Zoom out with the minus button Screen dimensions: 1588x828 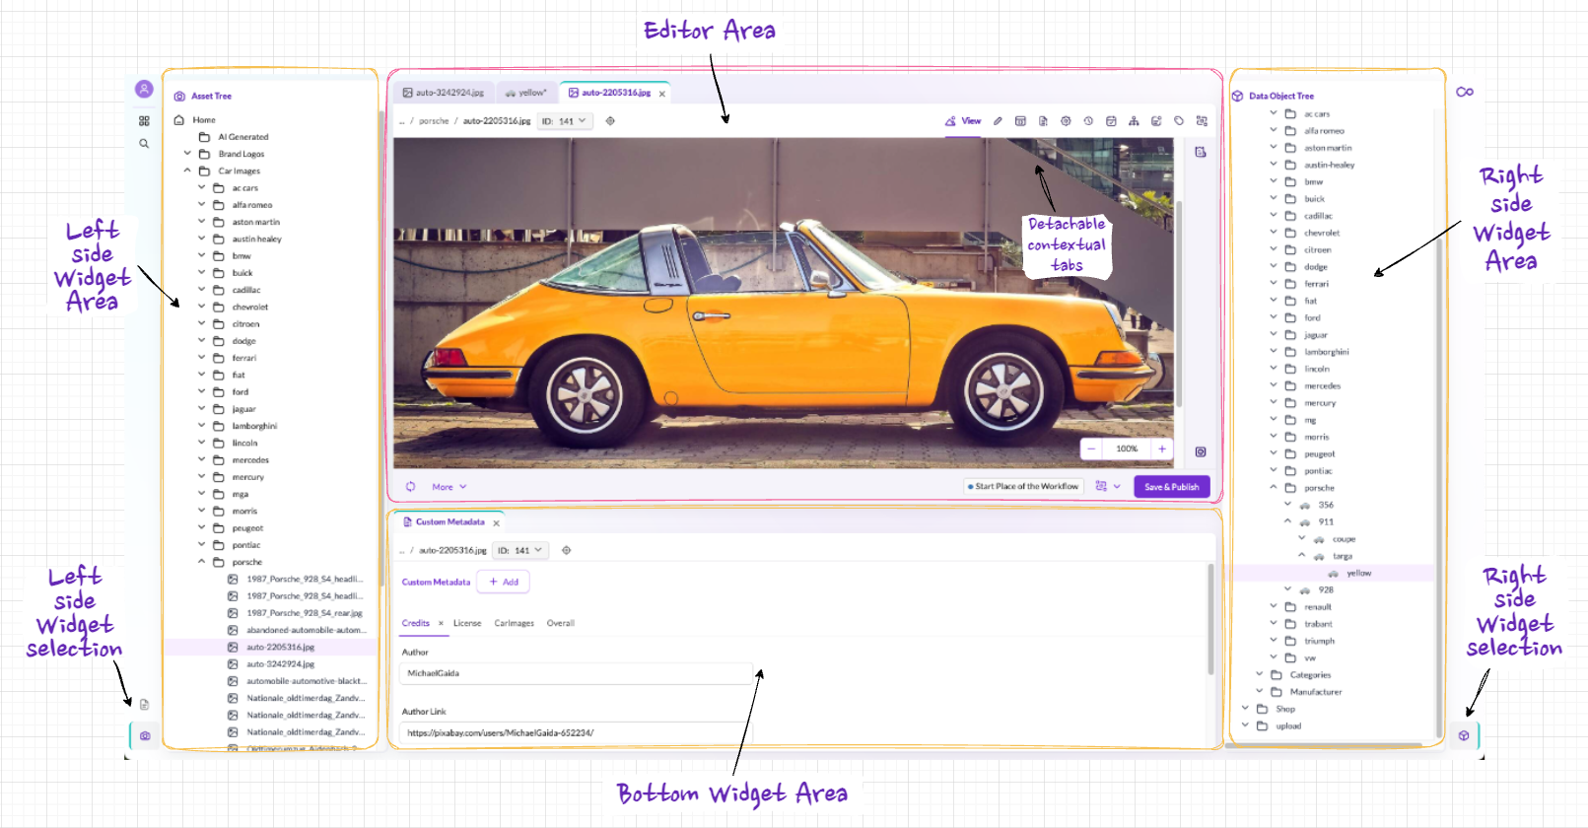[1091, 448]
